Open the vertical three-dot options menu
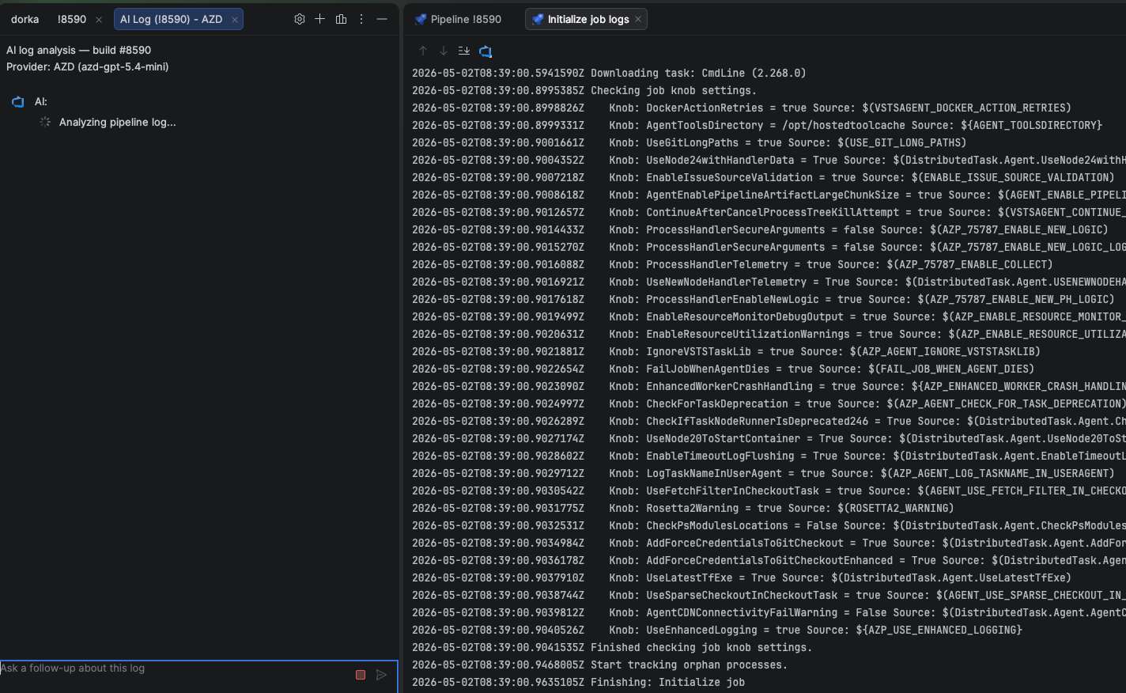This screenshot has width=1126, height=693. click(361, 19)
